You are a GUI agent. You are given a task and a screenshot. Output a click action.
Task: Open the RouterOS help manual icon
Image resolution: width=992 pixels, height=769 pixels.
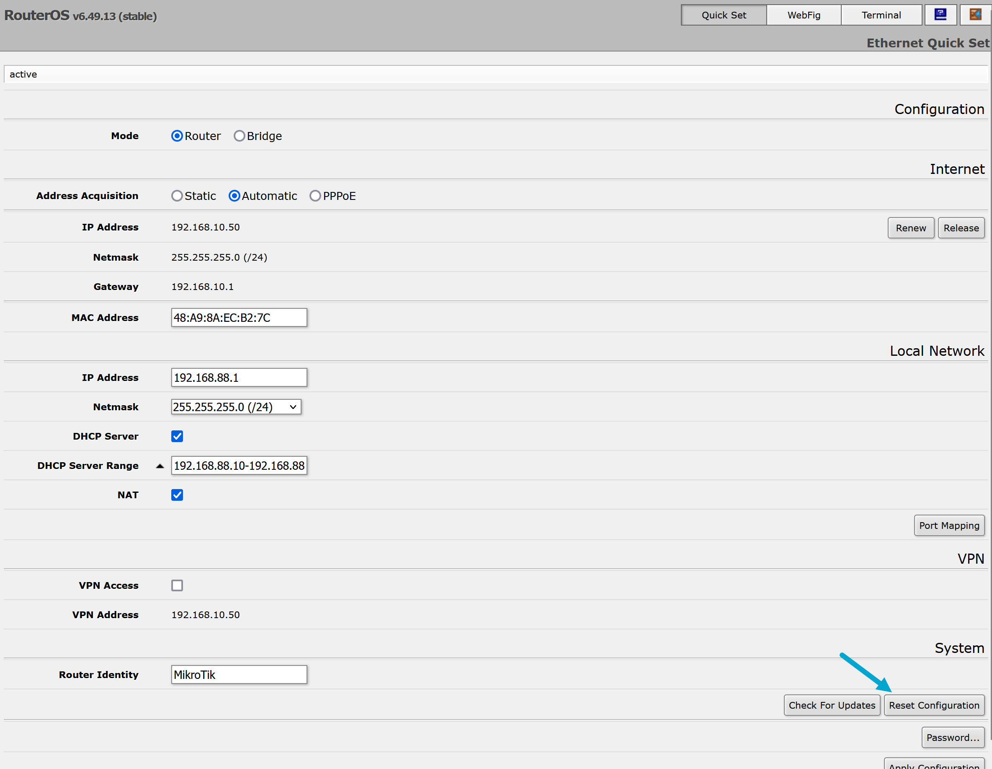(940, 15)
